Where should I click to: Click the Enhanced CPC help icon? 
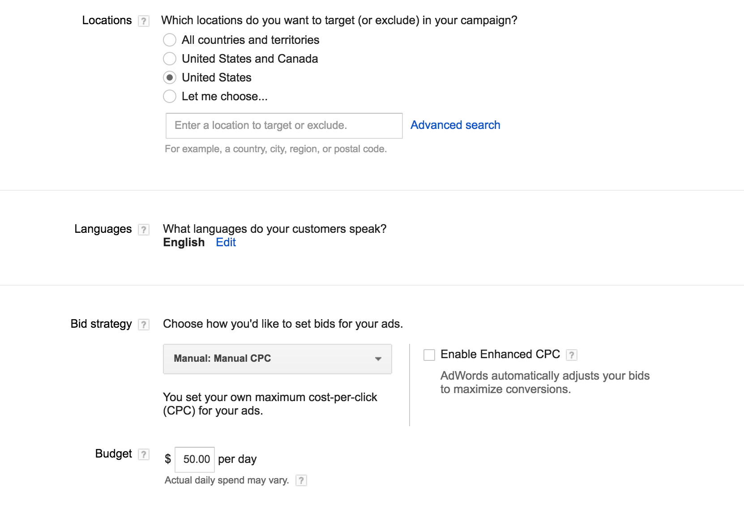click(x=571, y=355)
